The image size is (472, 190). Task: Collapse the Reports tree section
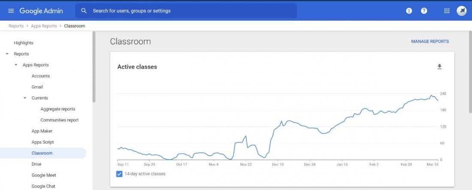[x=7, y=54]
